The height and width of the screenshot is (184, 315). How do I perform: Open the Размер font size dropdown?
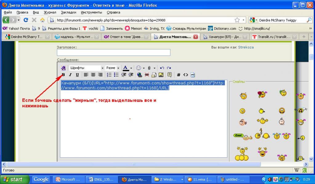(x=113, y=68)
